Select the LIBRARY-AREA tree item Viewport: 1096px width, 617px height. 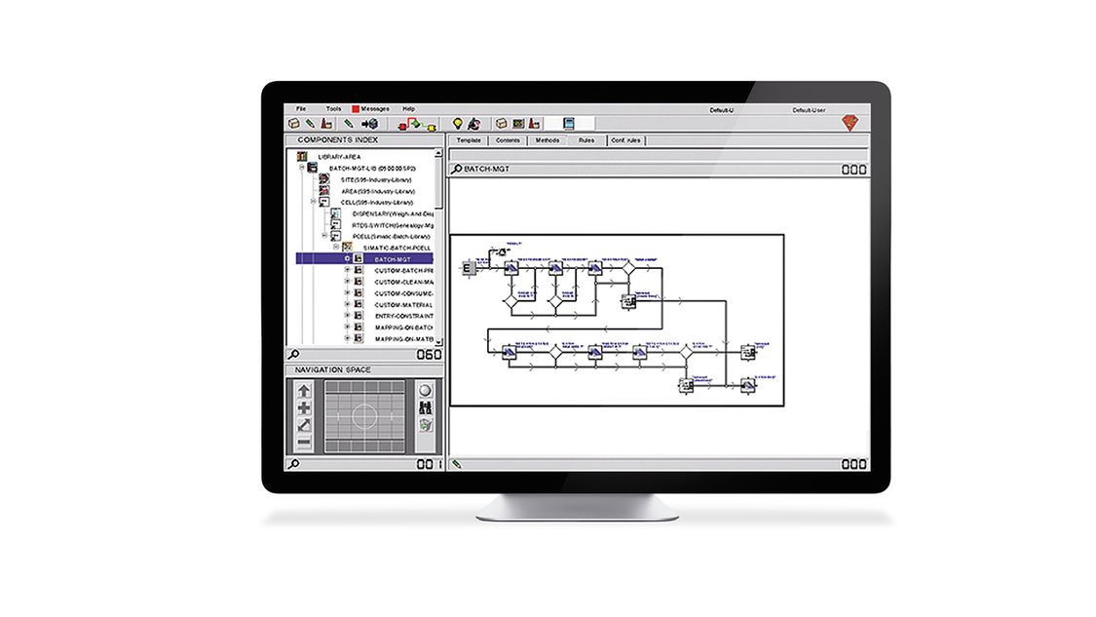(x=339, y=157)
